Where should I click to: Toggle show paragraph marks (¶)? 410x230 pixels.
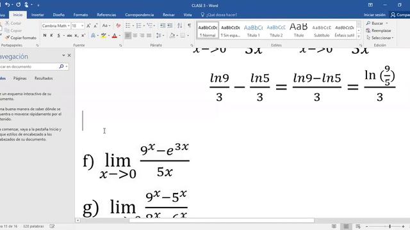click(x=189, y=26)
